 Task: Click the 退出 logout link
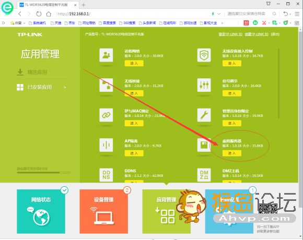click(275, 34)
